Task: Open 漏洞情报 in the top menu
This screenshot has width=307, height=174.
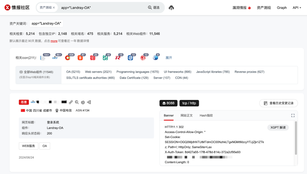Action: 242,8
